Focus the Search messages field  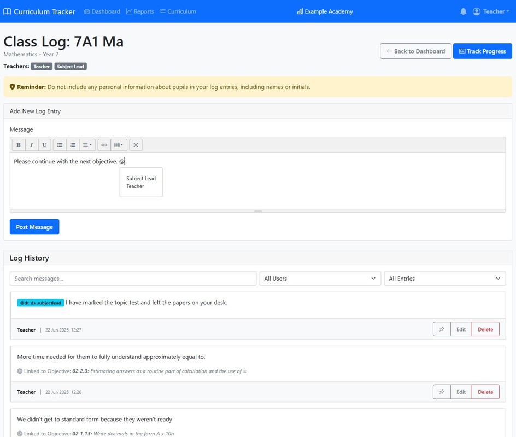(133, 279)
